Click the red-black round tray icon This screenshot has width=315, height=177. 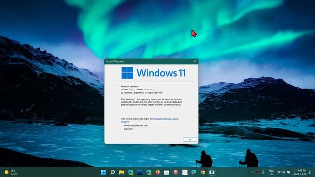tap(257, 172)
